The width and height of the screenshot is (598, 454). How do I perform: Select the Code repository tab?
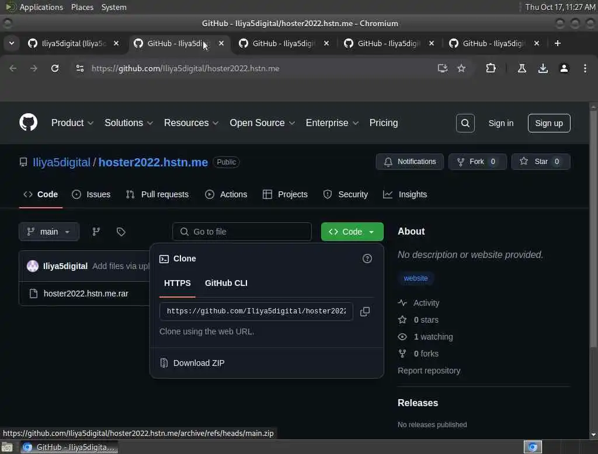[40, 194]
